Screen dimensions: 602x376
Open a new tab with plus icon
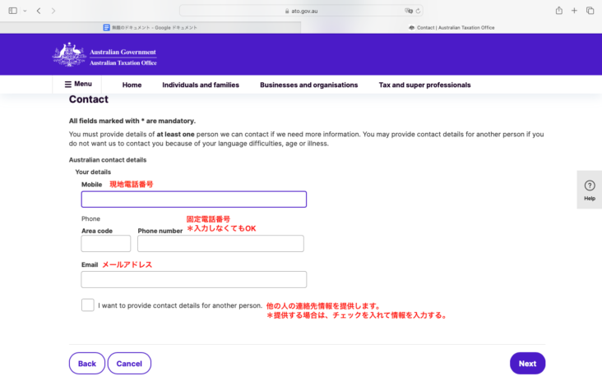point(574,11)
